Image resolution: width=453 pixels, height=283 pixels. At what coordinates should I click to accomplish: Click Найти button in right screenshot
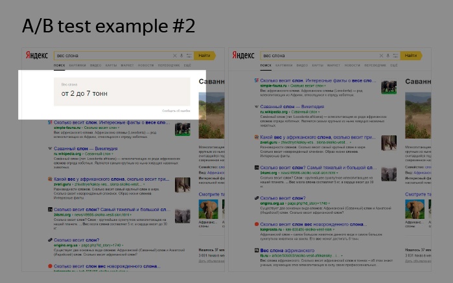click(411, 56)
